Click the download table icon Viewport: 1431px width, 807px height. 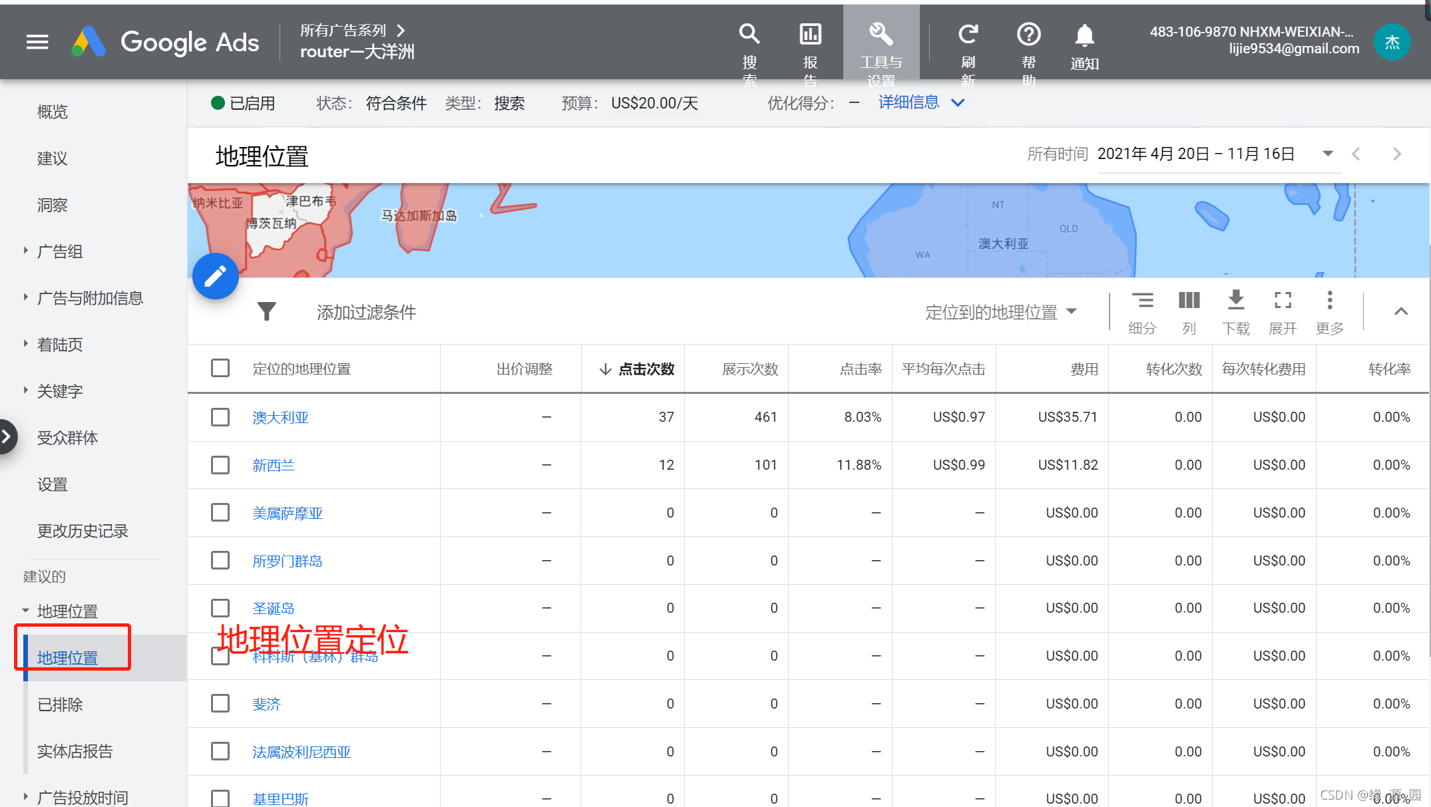1235,301
